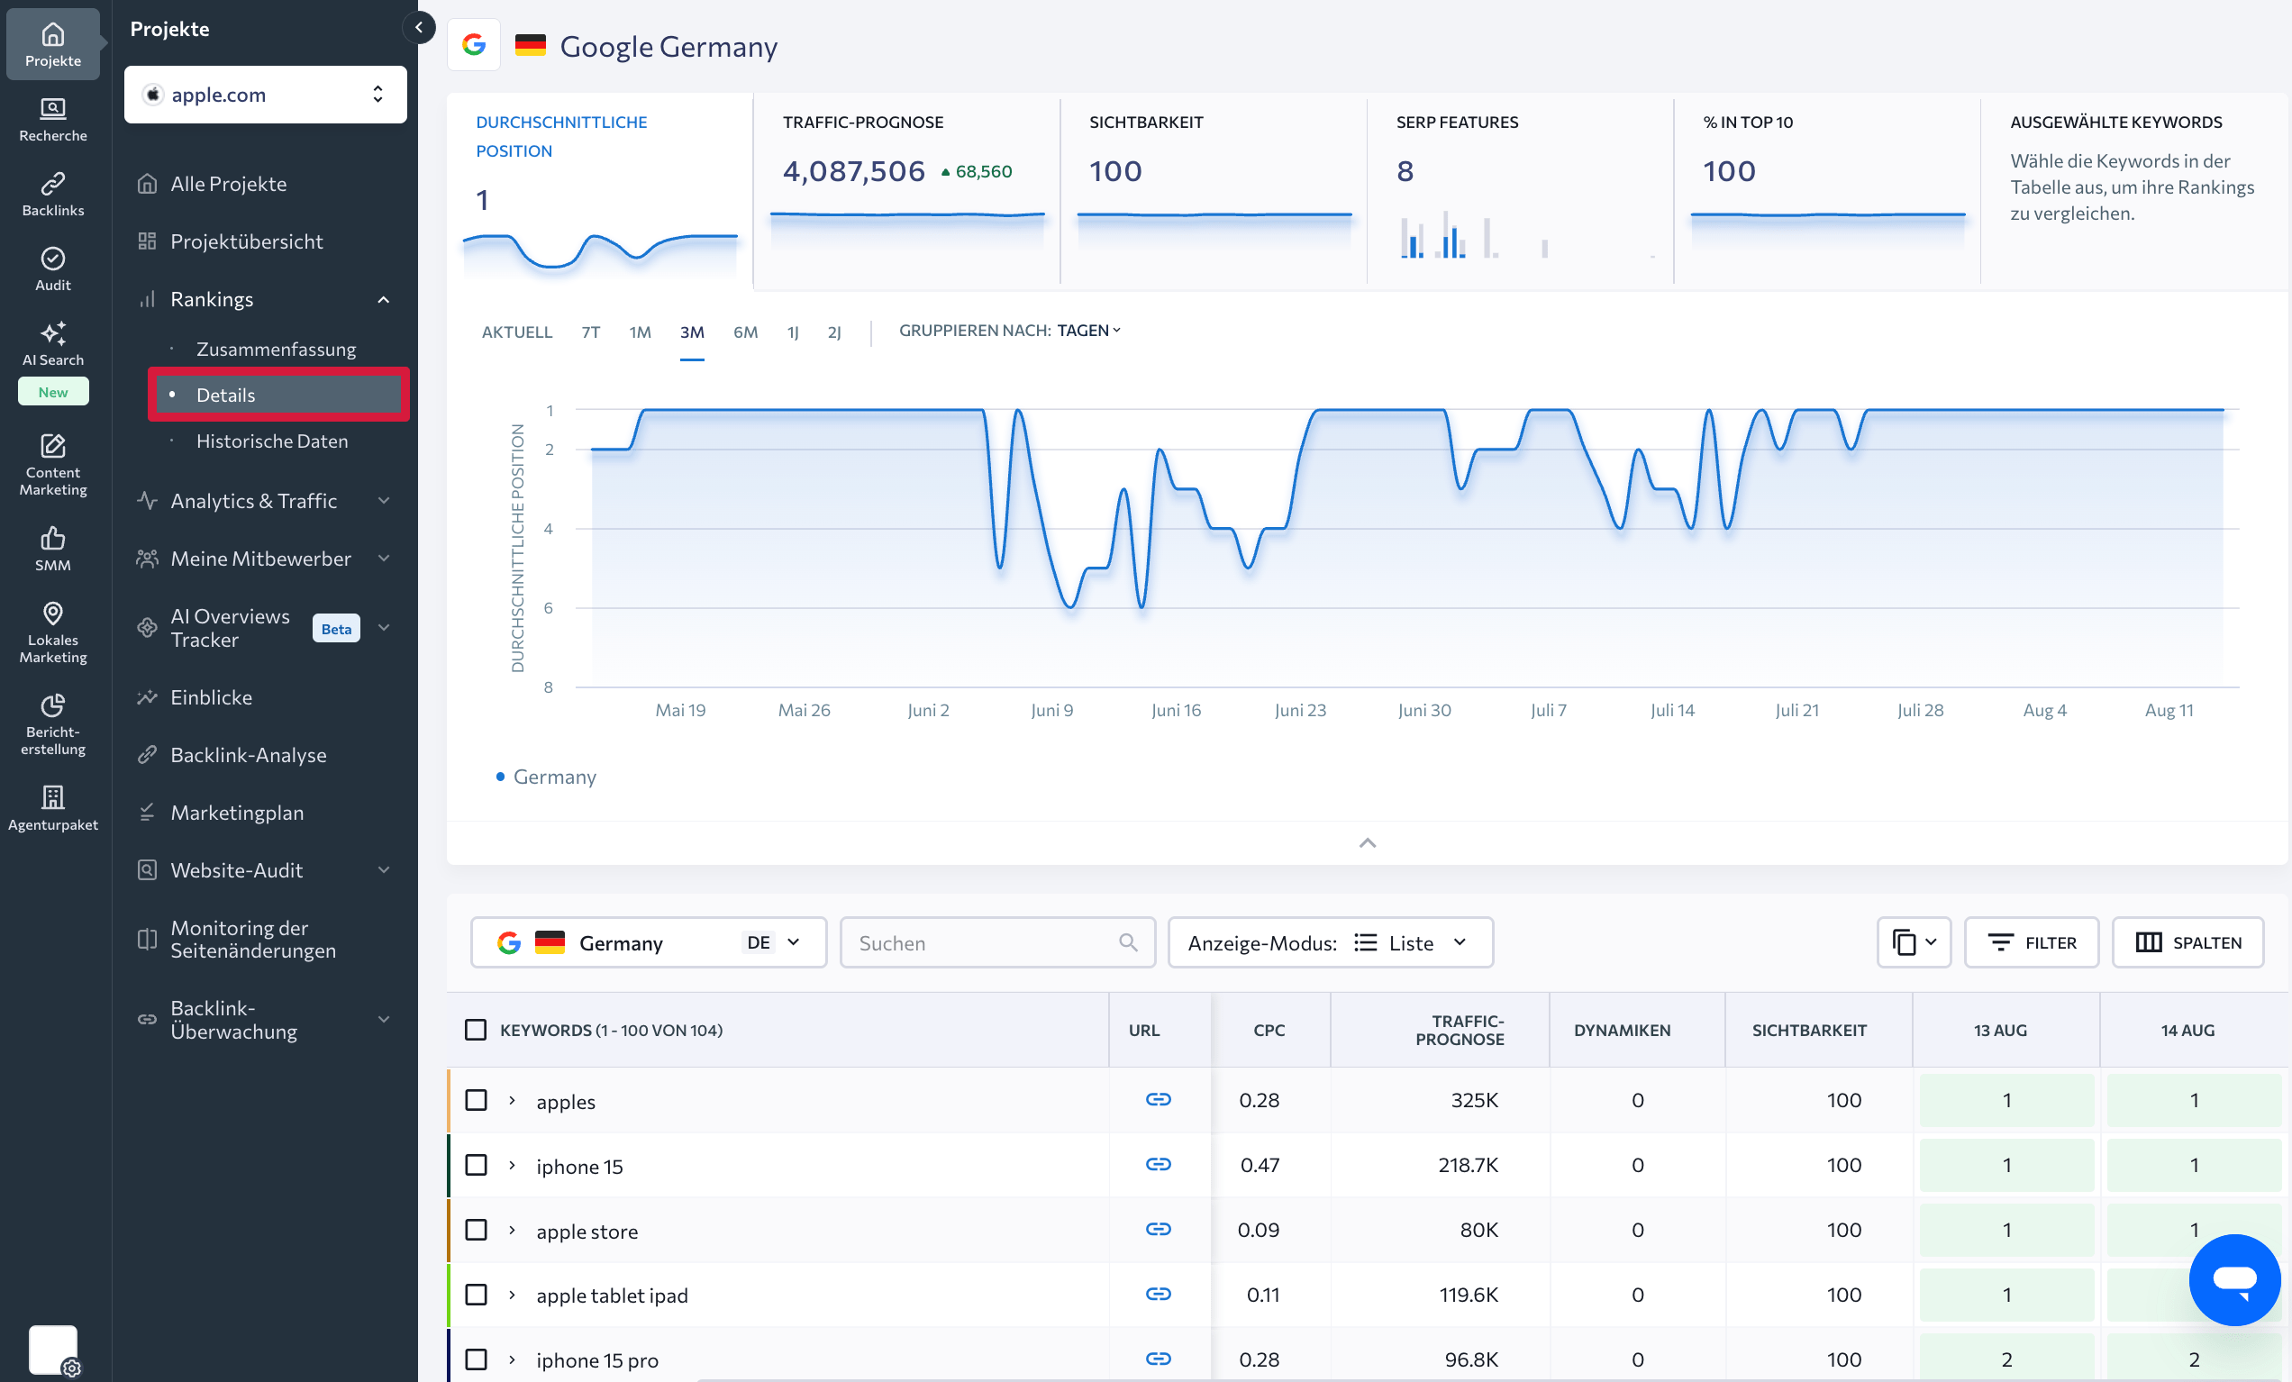
Task: Open URL link icon for apple tablet ipad
Action: [x=1157, y=1294]
